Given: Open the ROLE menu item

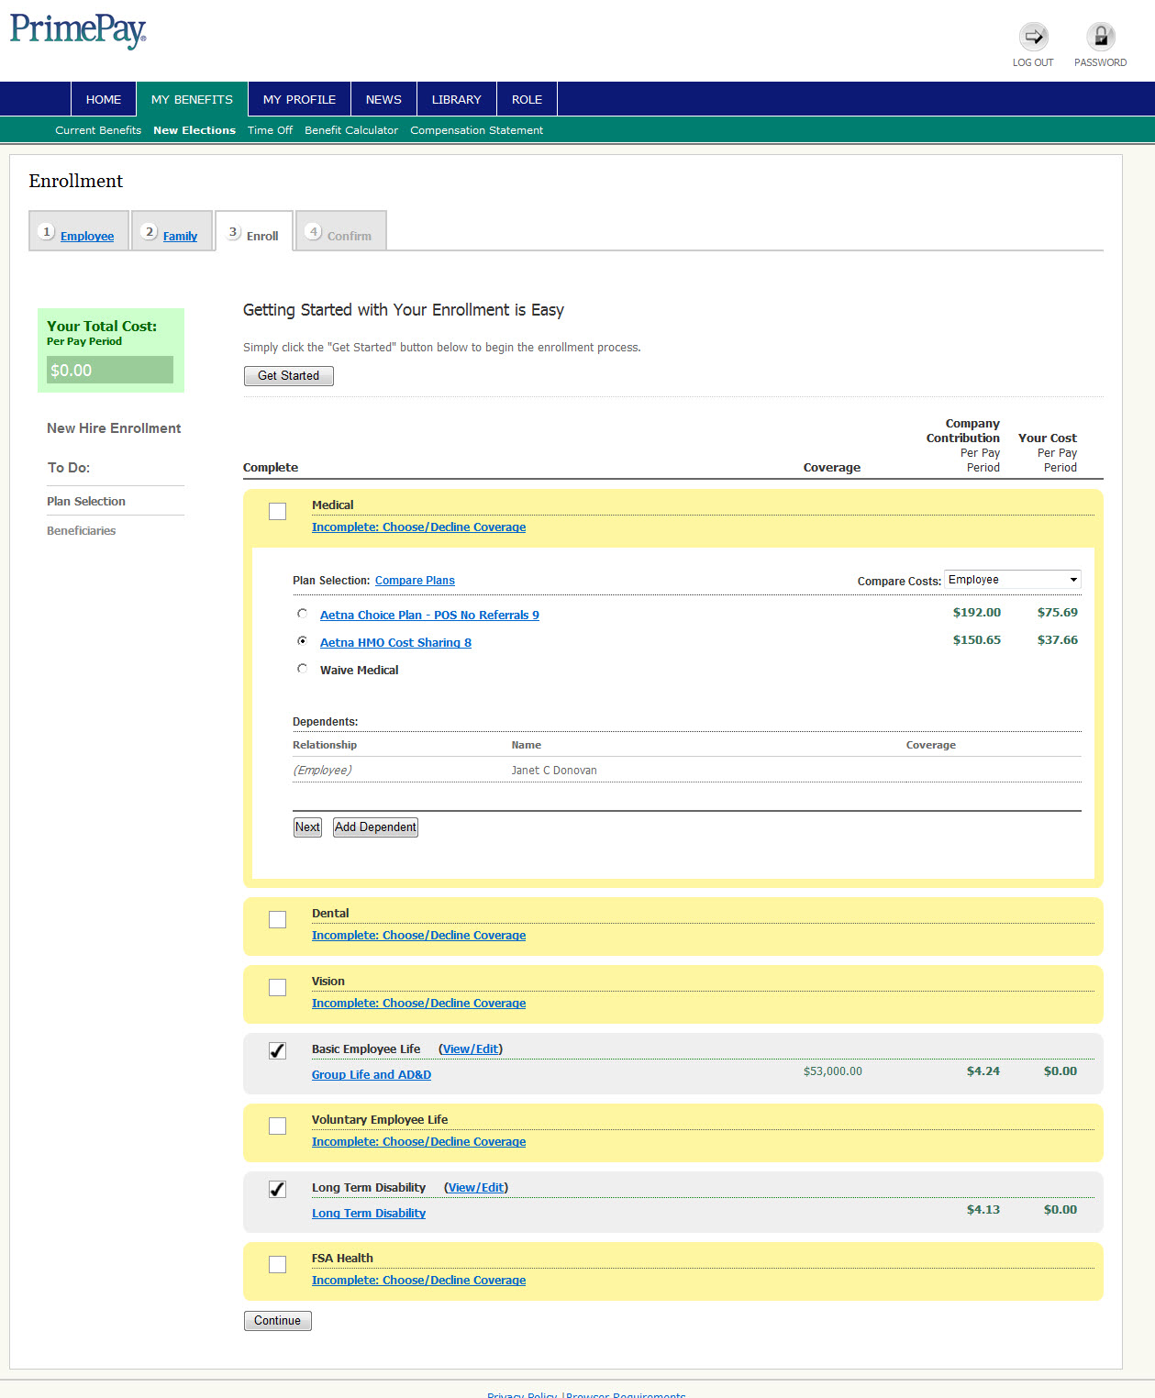Looking at the screenshot, I should pyautogui.click(x=527, y=99).
